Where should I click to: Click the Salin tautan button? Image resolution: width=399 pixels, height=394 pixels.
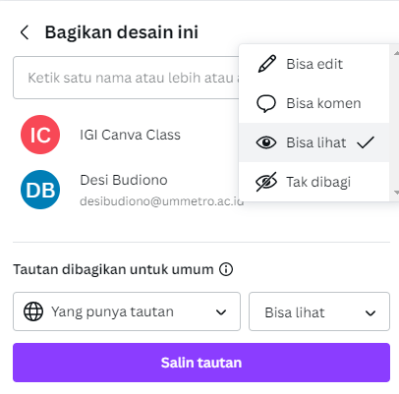pyautogui.click(x=201, y=363)
